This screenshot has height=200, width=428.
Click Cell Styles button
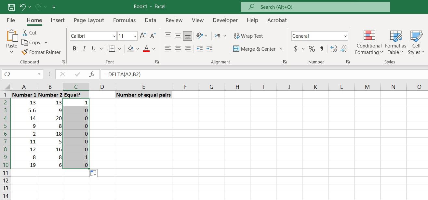point(416,42)
